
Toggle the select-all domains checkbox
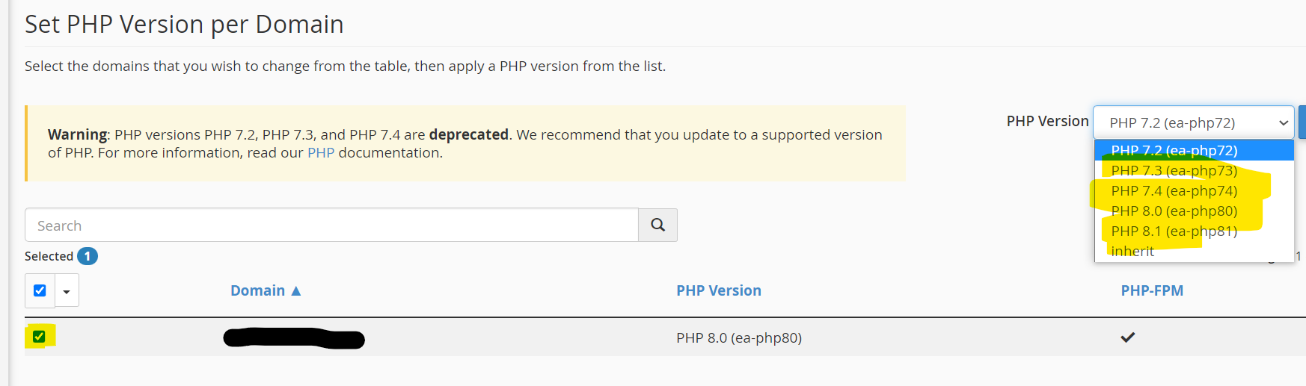(40, 290)
